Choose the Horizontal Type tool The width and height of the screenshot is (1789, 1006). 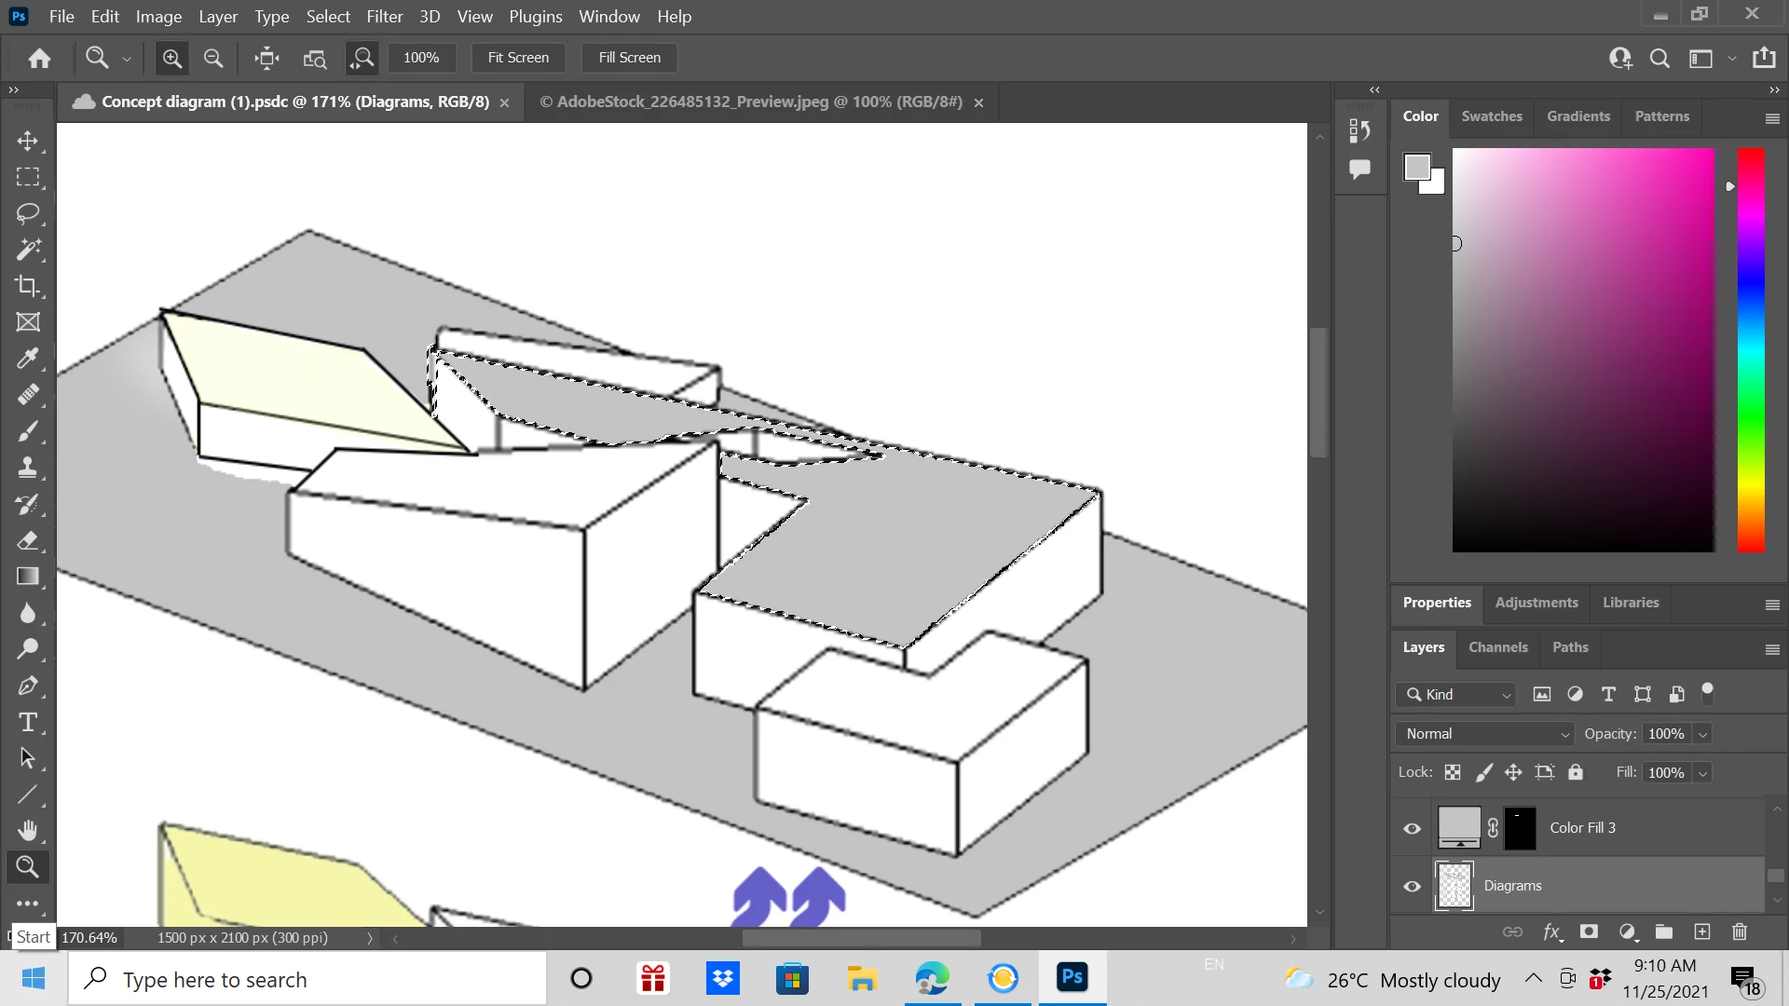(x=28, y=723)
